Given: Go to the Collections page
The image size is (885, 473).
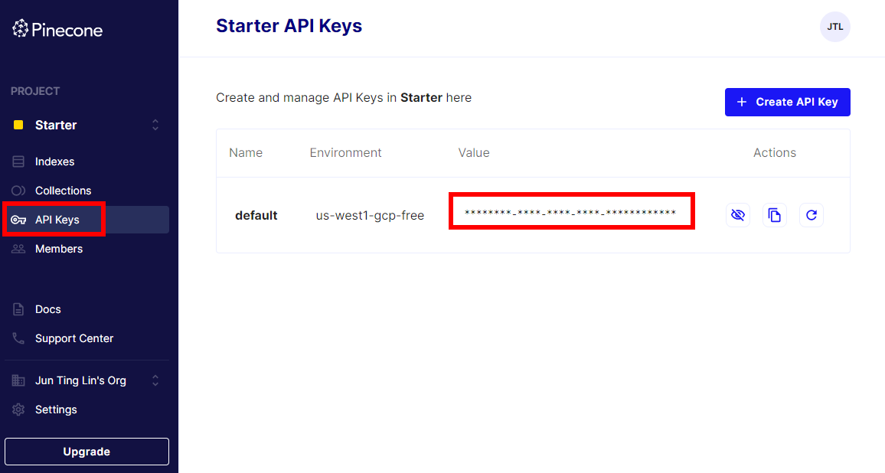Looking at the screenshot, I should click(x=63, y=191).
